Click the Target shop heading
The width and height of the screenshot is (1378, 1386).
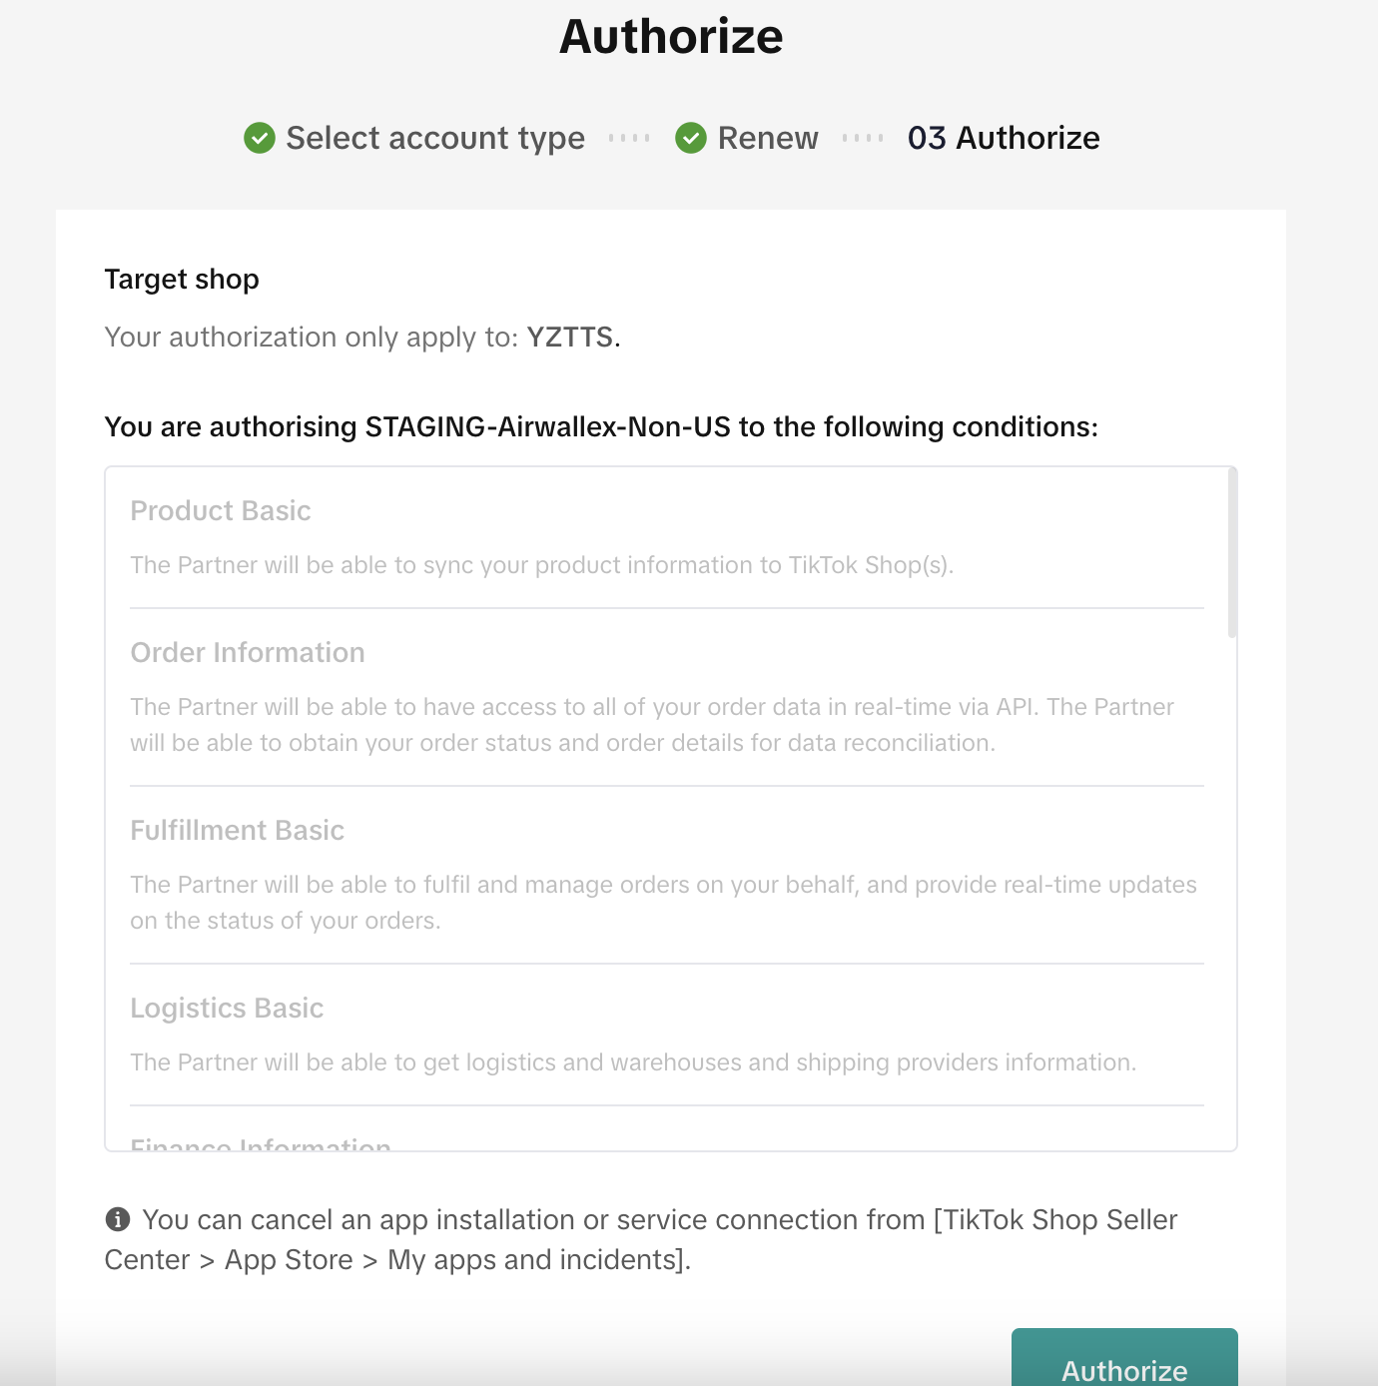tap(182, 280)
